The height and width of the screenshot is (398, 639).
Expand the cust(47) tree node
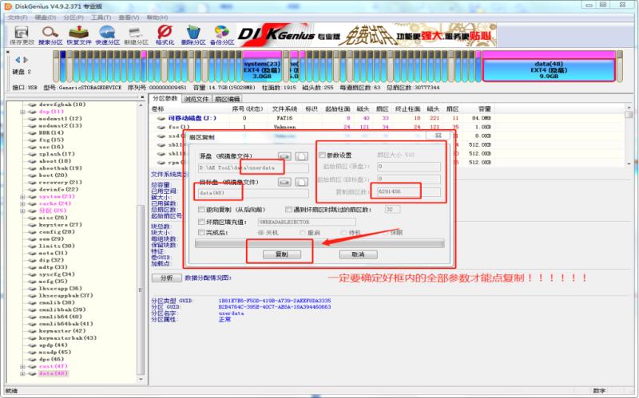(x=22, y=366)
